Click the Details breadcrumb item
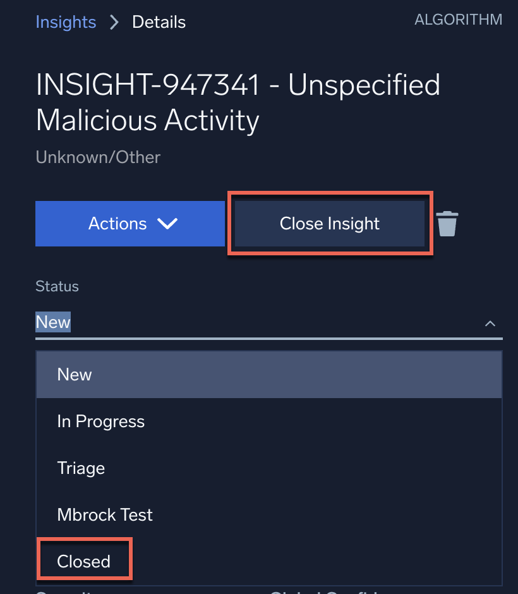The width and height of the screenshot is (518, 594). [159, 22]
